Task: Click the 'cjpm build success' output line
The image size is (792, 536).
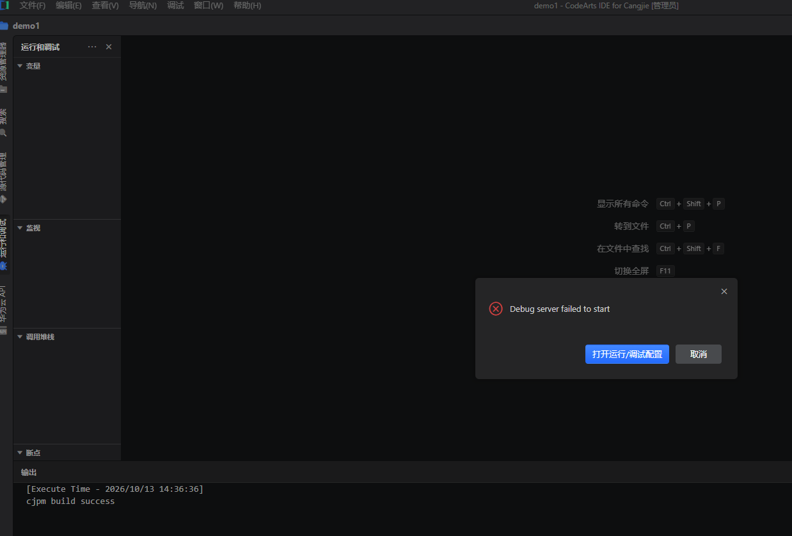Action: click(x=70, y=501)
